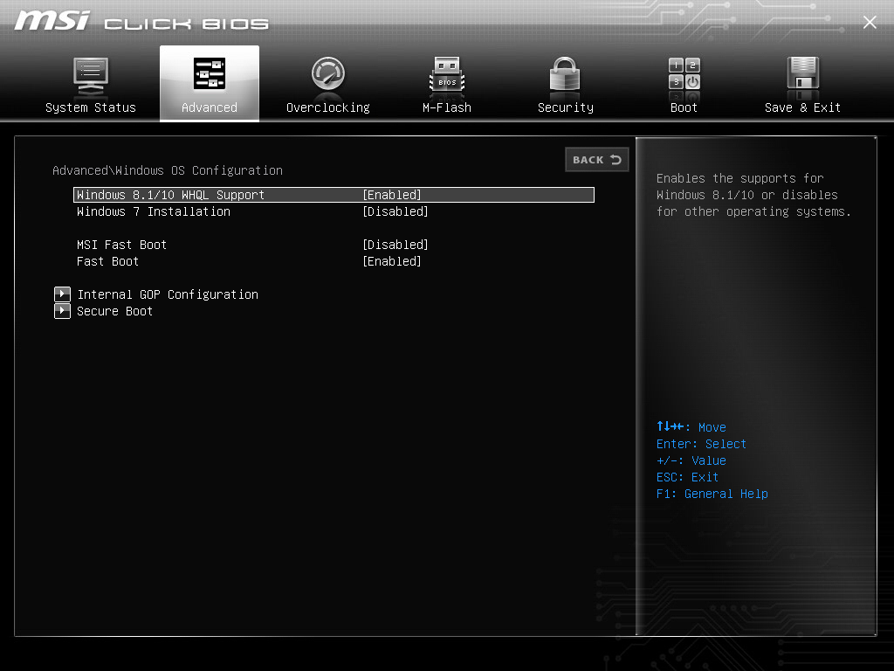Switch to the Overclocking tab label

(x=328, y=107)
